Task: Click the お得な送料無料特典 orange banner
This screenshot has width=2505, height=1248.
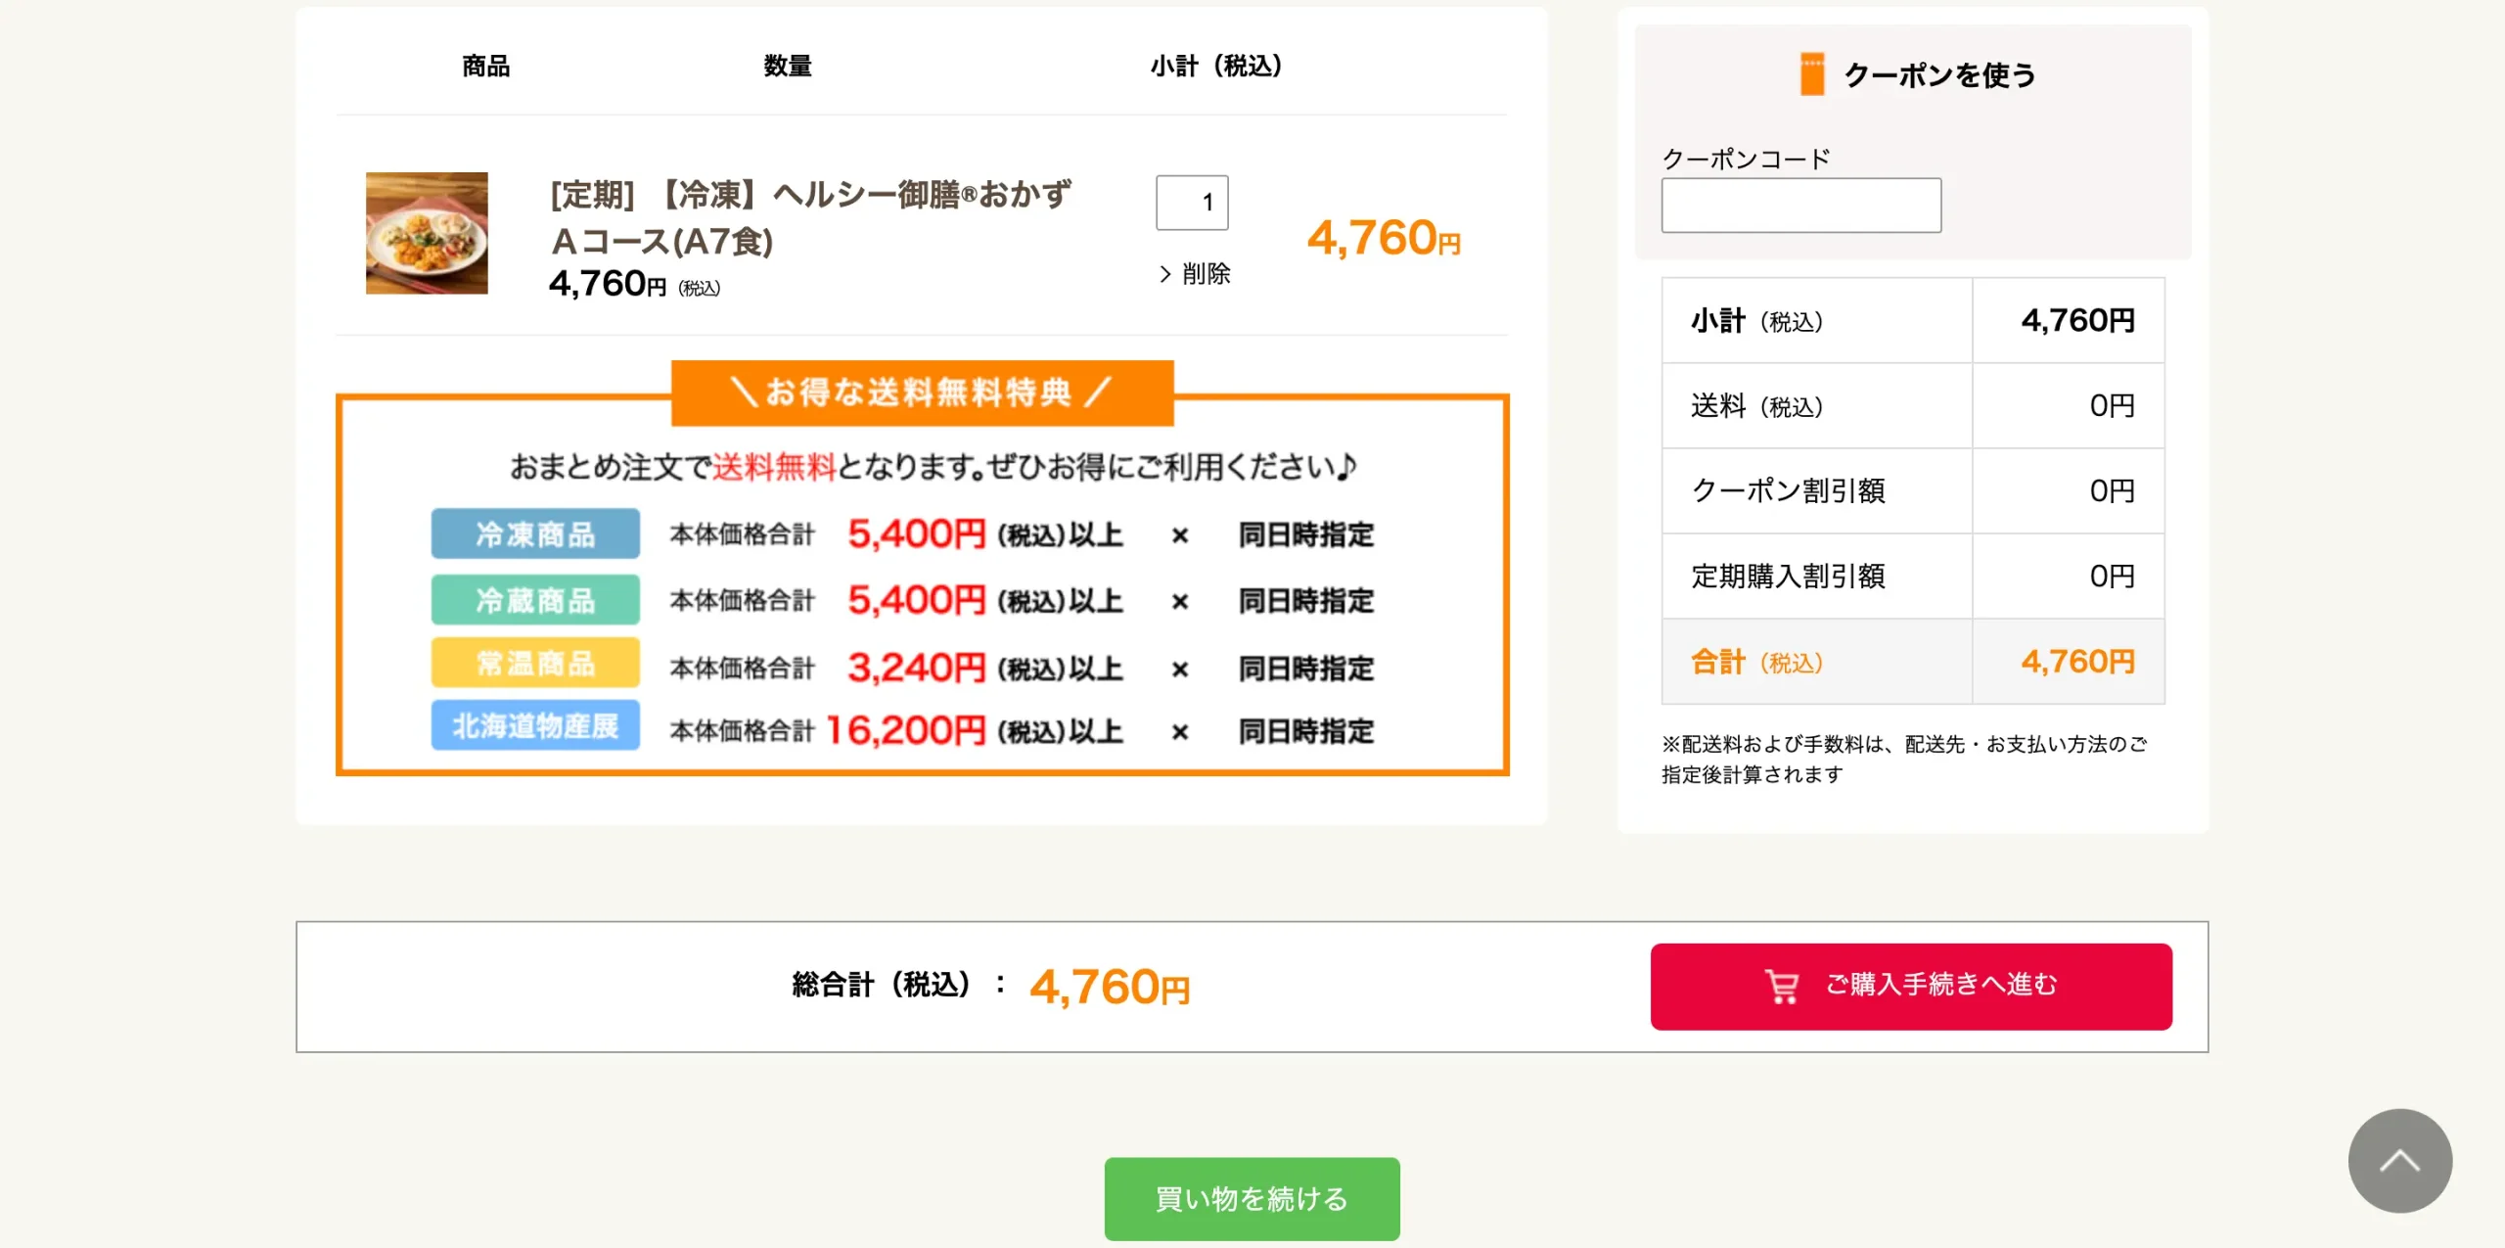Action: (x=922, y=393)
